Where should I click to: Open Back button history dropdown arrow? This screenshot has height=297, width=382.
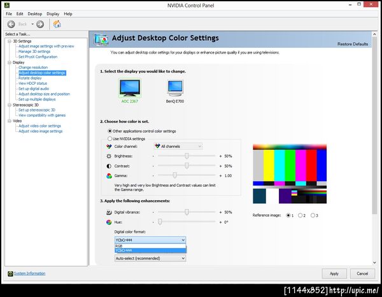[32, 24]
